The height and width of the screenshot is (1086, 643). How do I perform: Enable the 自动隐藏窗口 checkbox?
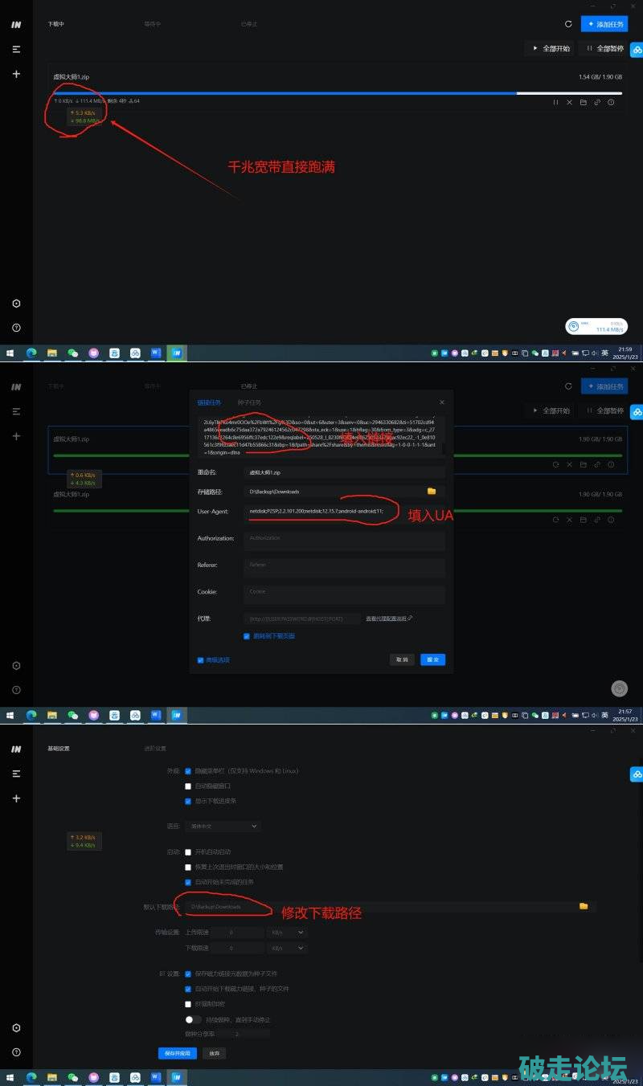188,786
